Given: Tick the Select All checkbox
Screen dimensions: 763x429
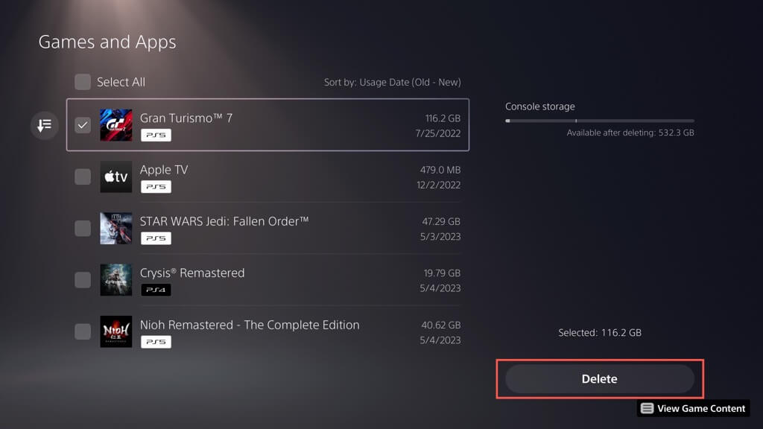Looking at the screenshot, I should point(83,82).
